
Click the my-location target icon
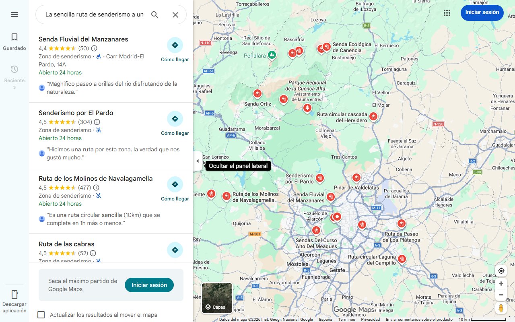(501, 270)
